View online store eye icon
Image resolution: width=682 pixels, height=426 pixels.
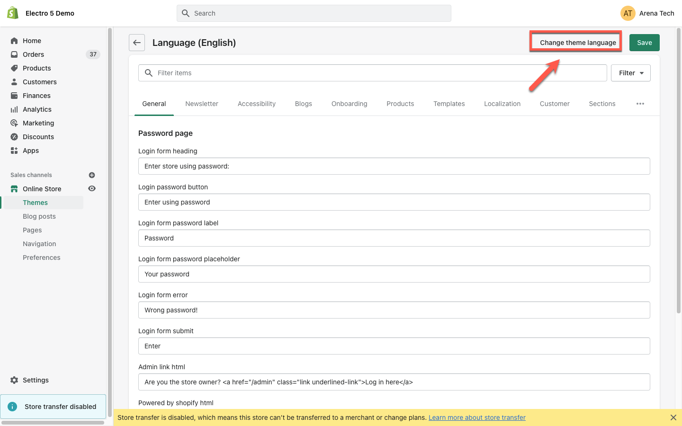coord(92,188)
